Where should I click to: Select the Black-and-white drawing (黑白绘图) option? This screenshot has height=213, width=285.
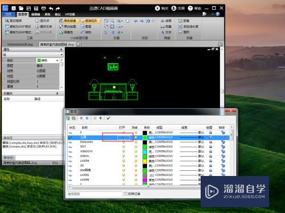point(68,27)
